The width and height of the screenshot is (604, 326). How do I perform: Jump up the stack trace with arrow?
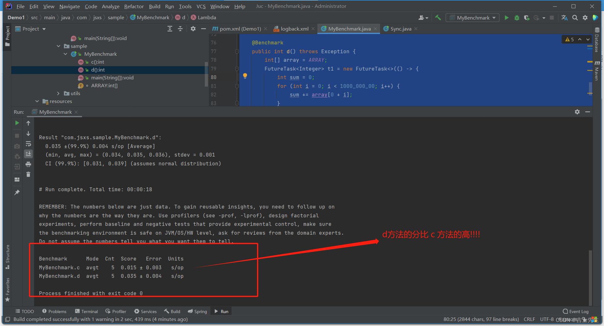point(28,123)
